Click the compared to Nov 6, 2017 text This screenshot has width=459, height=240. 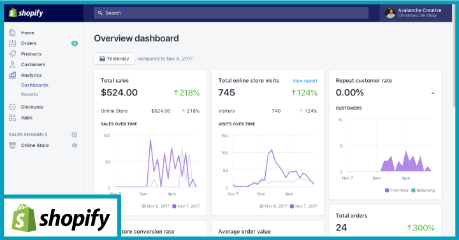tap(165, 59)
